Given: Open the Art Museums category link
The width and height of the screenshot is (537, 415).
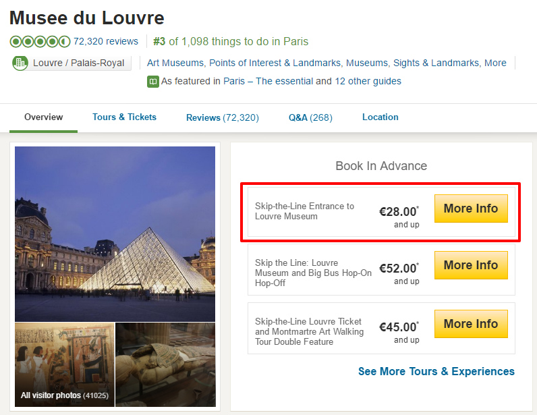Looking at the screenshot, I should (x=175, y=63).
